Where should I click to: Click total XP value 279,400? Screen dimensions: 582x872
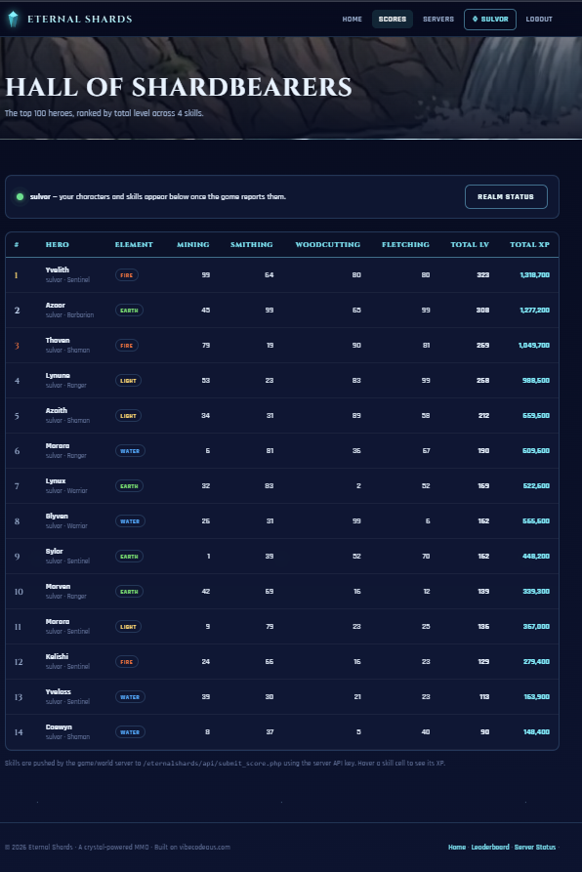click(x=536, y=662)
